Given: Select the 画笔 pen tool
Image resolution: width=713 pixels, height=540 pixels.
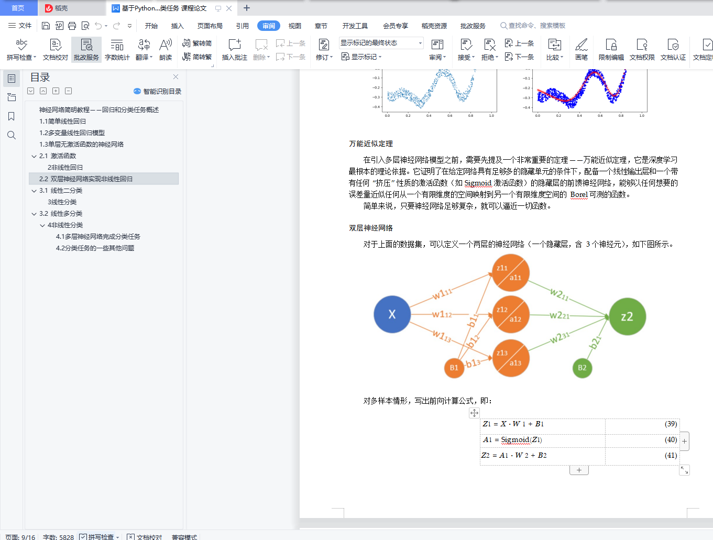Looking at the screenshot, I should [x=582, y=50].
